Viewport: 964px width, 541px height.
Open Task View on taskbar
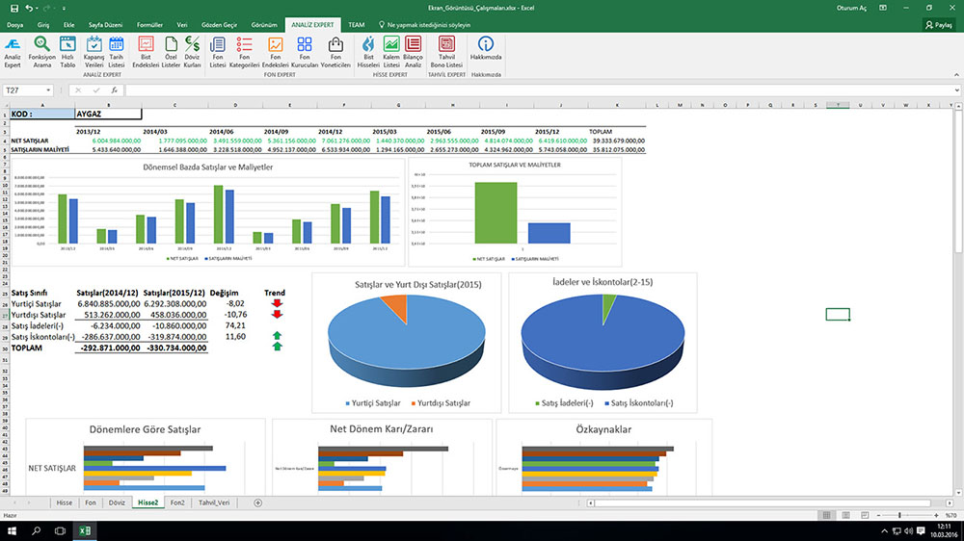click(60, 530)
